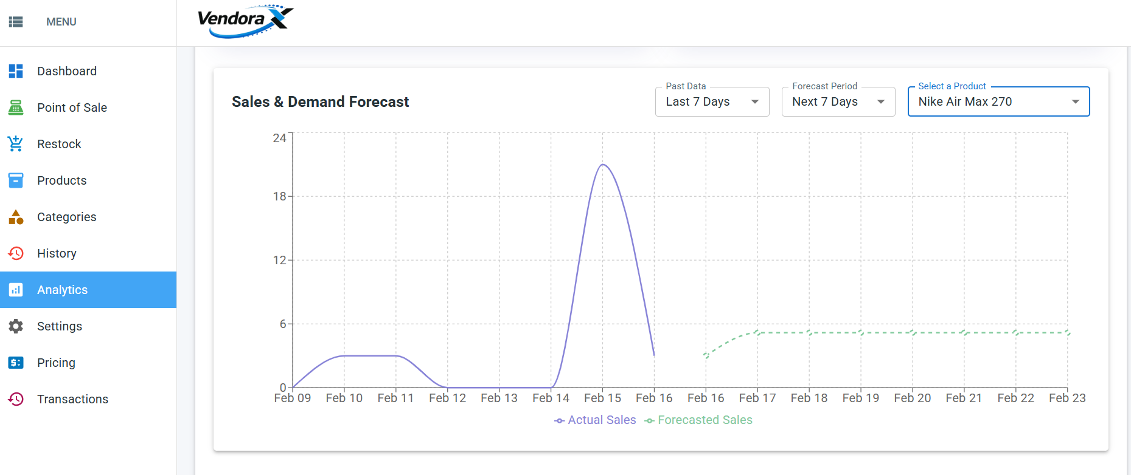Click the Feb 15 sales peak
Viewport: 1131px width, 475px height.
point(603,165)
